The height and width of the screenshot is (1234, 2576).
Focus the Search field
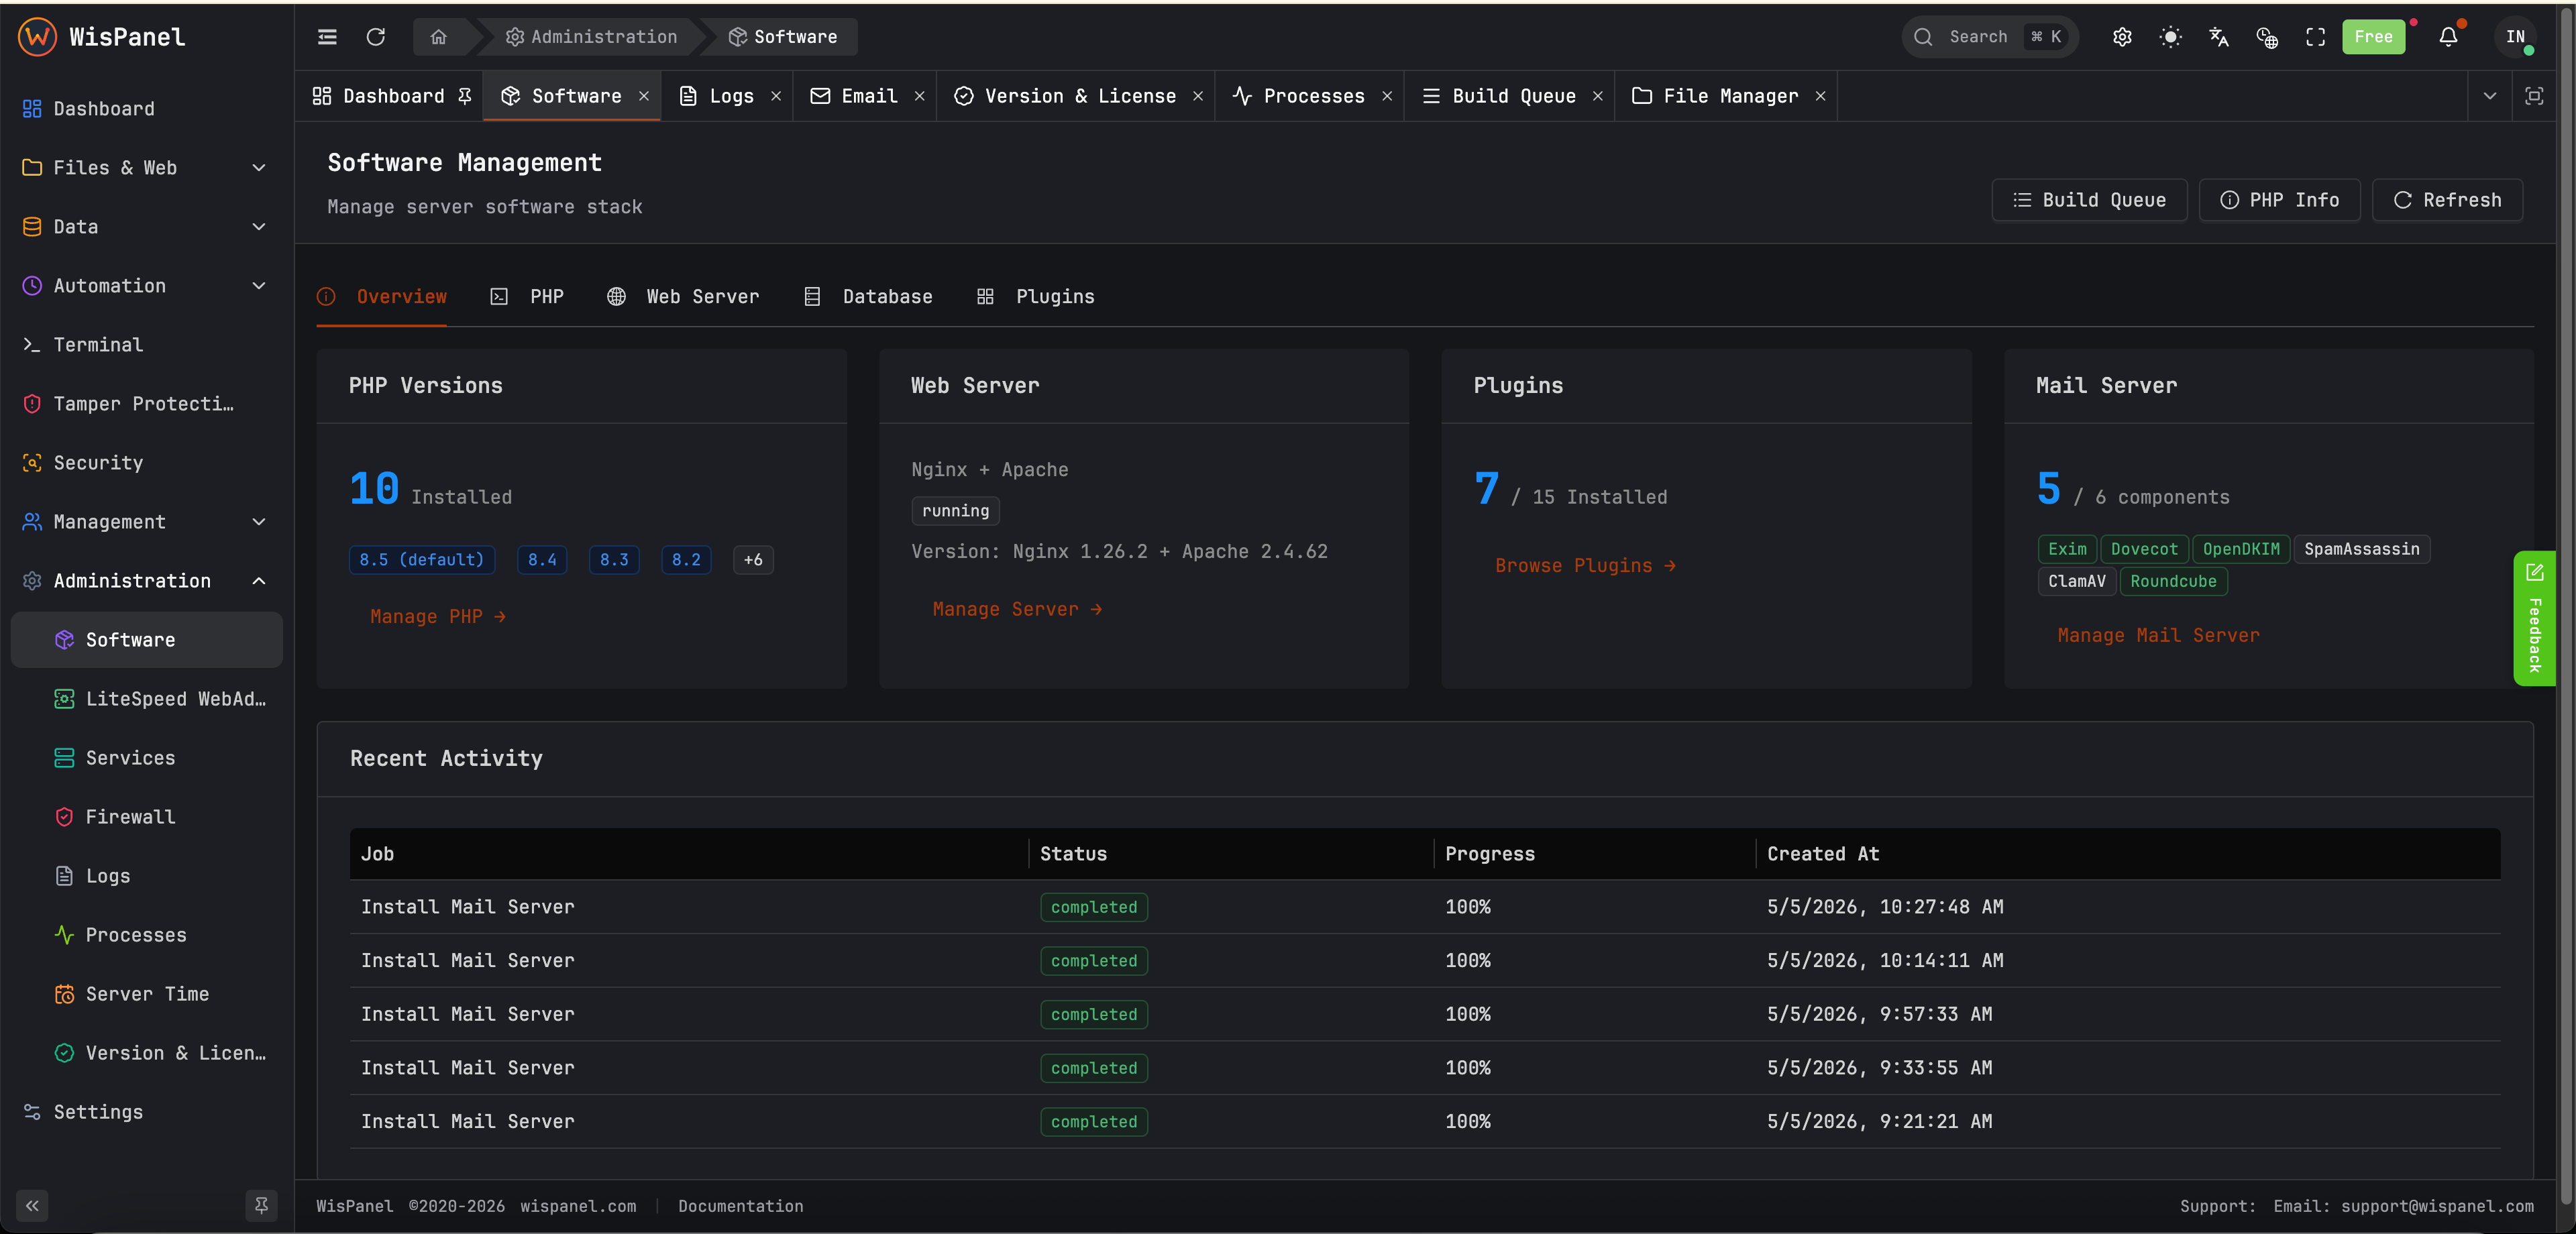tap(1989, 37)
